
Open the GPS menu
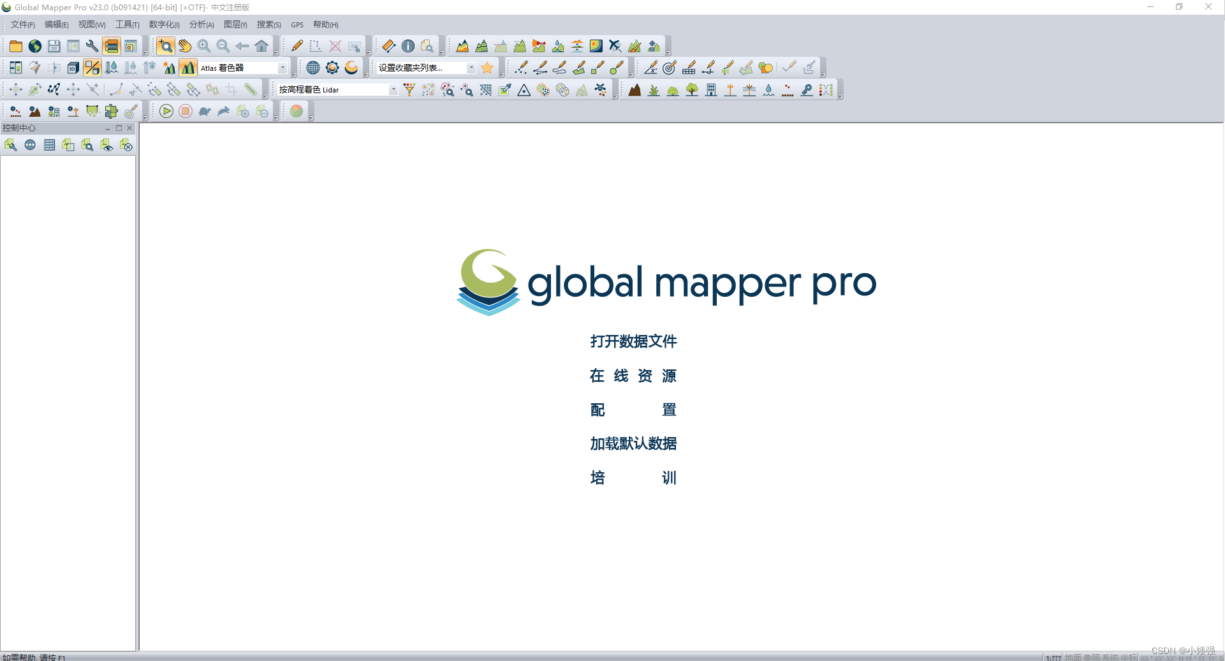point(297,25)
